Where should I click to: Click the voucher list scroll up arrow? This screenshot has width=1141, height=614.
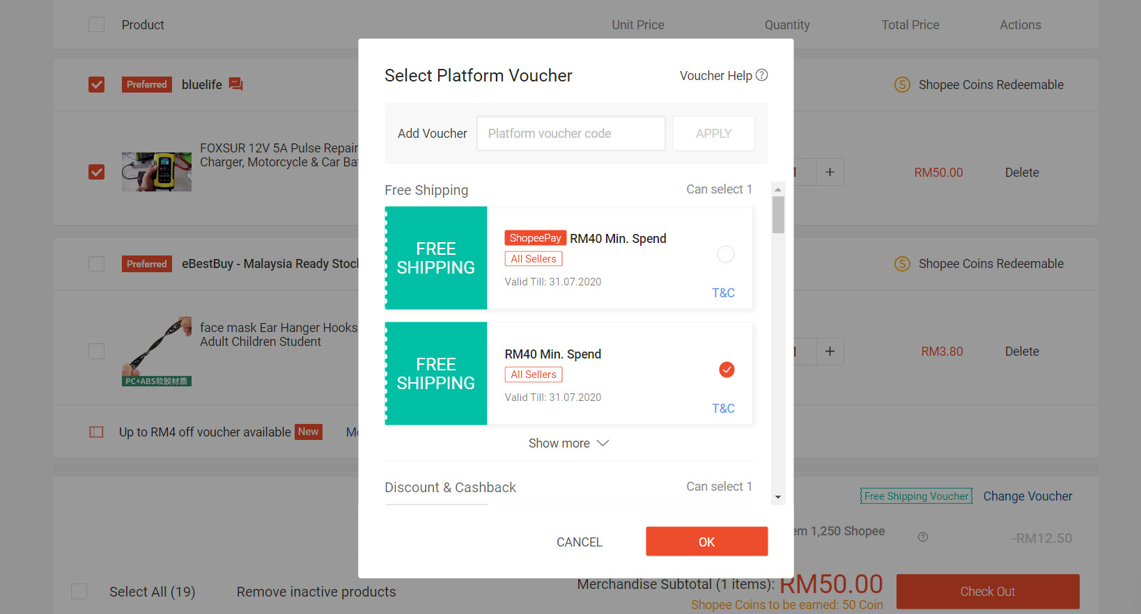[778, 189]
